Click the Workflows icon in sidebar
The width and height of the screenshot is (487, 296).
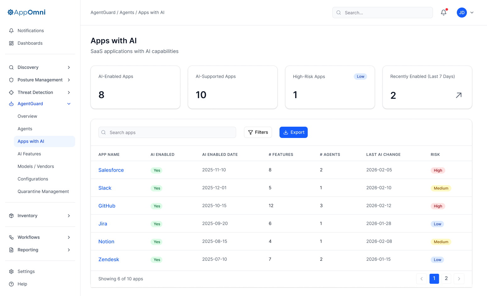click(x=11, y=237)
